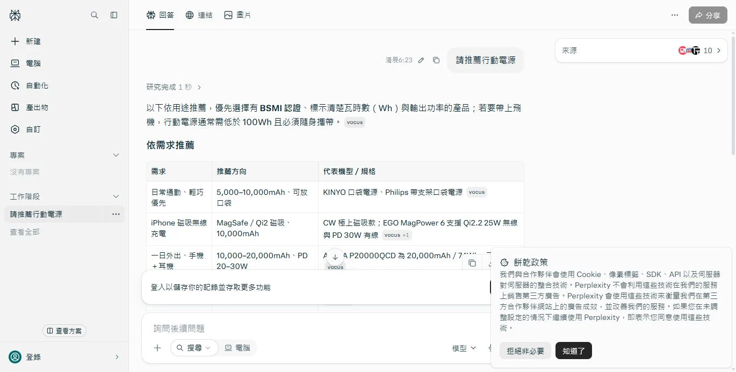The width and height of the screenshot is (736, 372).
Task: Click the 分享 button
Action: [x=708, y=15]
